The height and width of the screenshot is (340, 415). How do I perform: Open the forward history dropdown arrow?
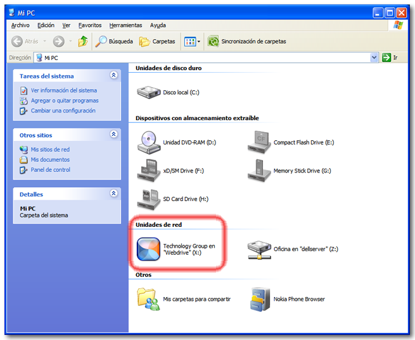click(70, 41)
